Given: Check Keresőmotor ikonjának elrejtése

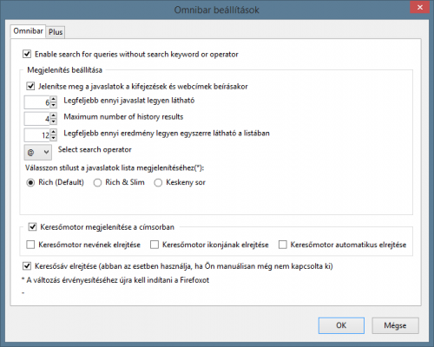Looking at the screenshot, I should (x=155, y=245).
